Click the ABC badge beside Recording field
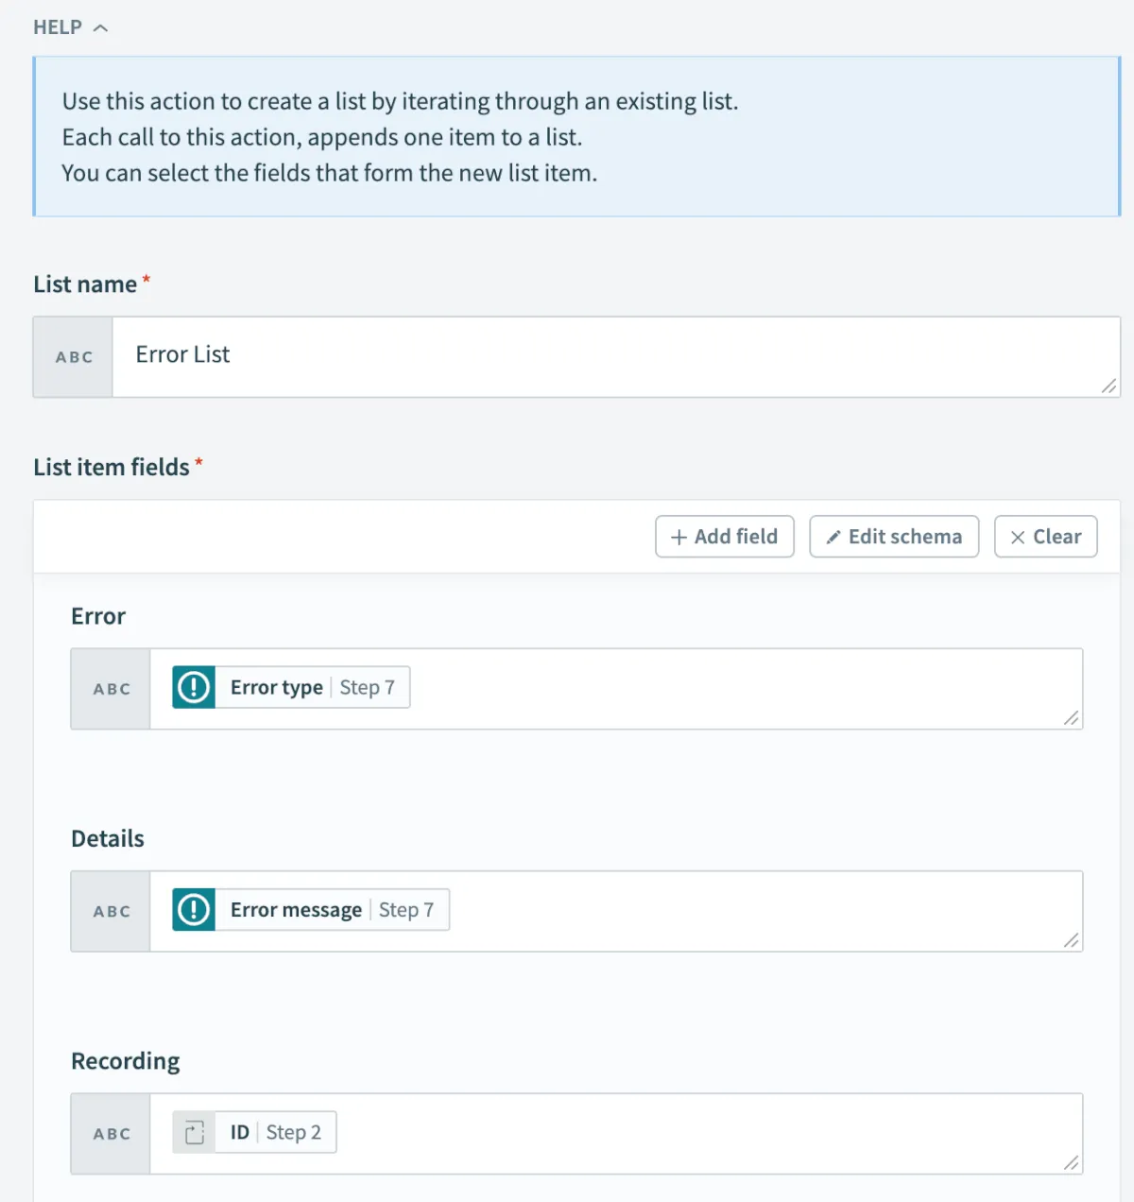 coord(112,1134)
